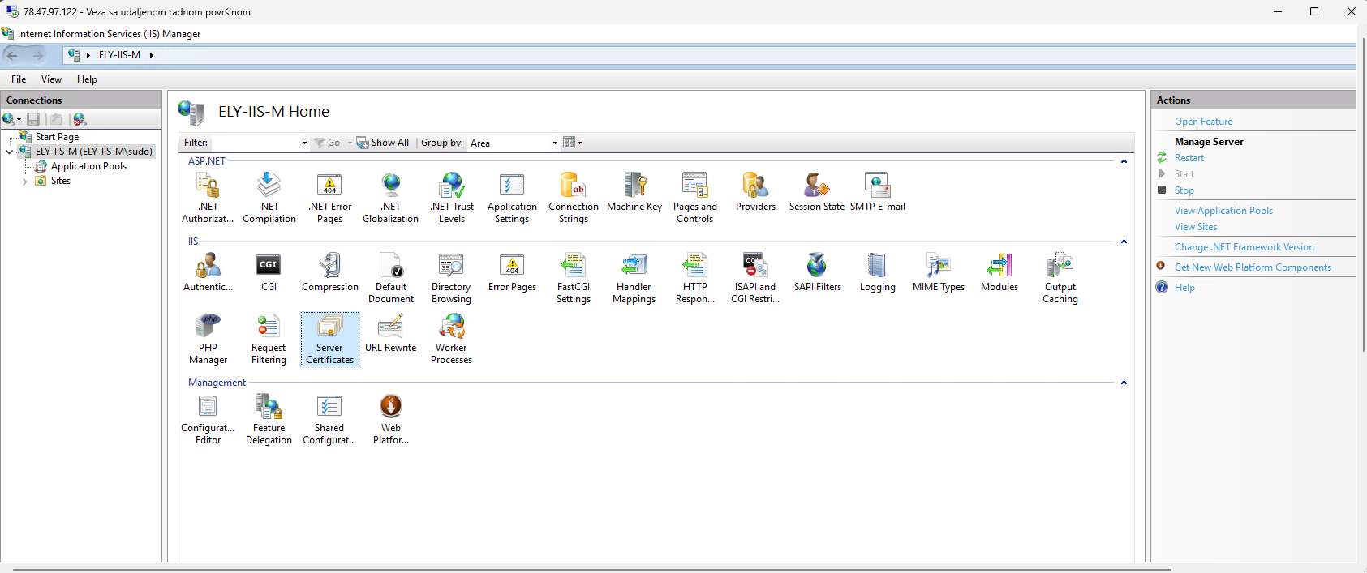1367x573 pixels.
Task: Expand the Sites tree node
Action: 24,182
